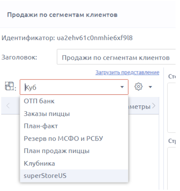Image resolution: width=180 pixels, height=191 pixels.
Task: Pick the superStoreUS cube
Action: pyautogui.click(x=74, y=176)
